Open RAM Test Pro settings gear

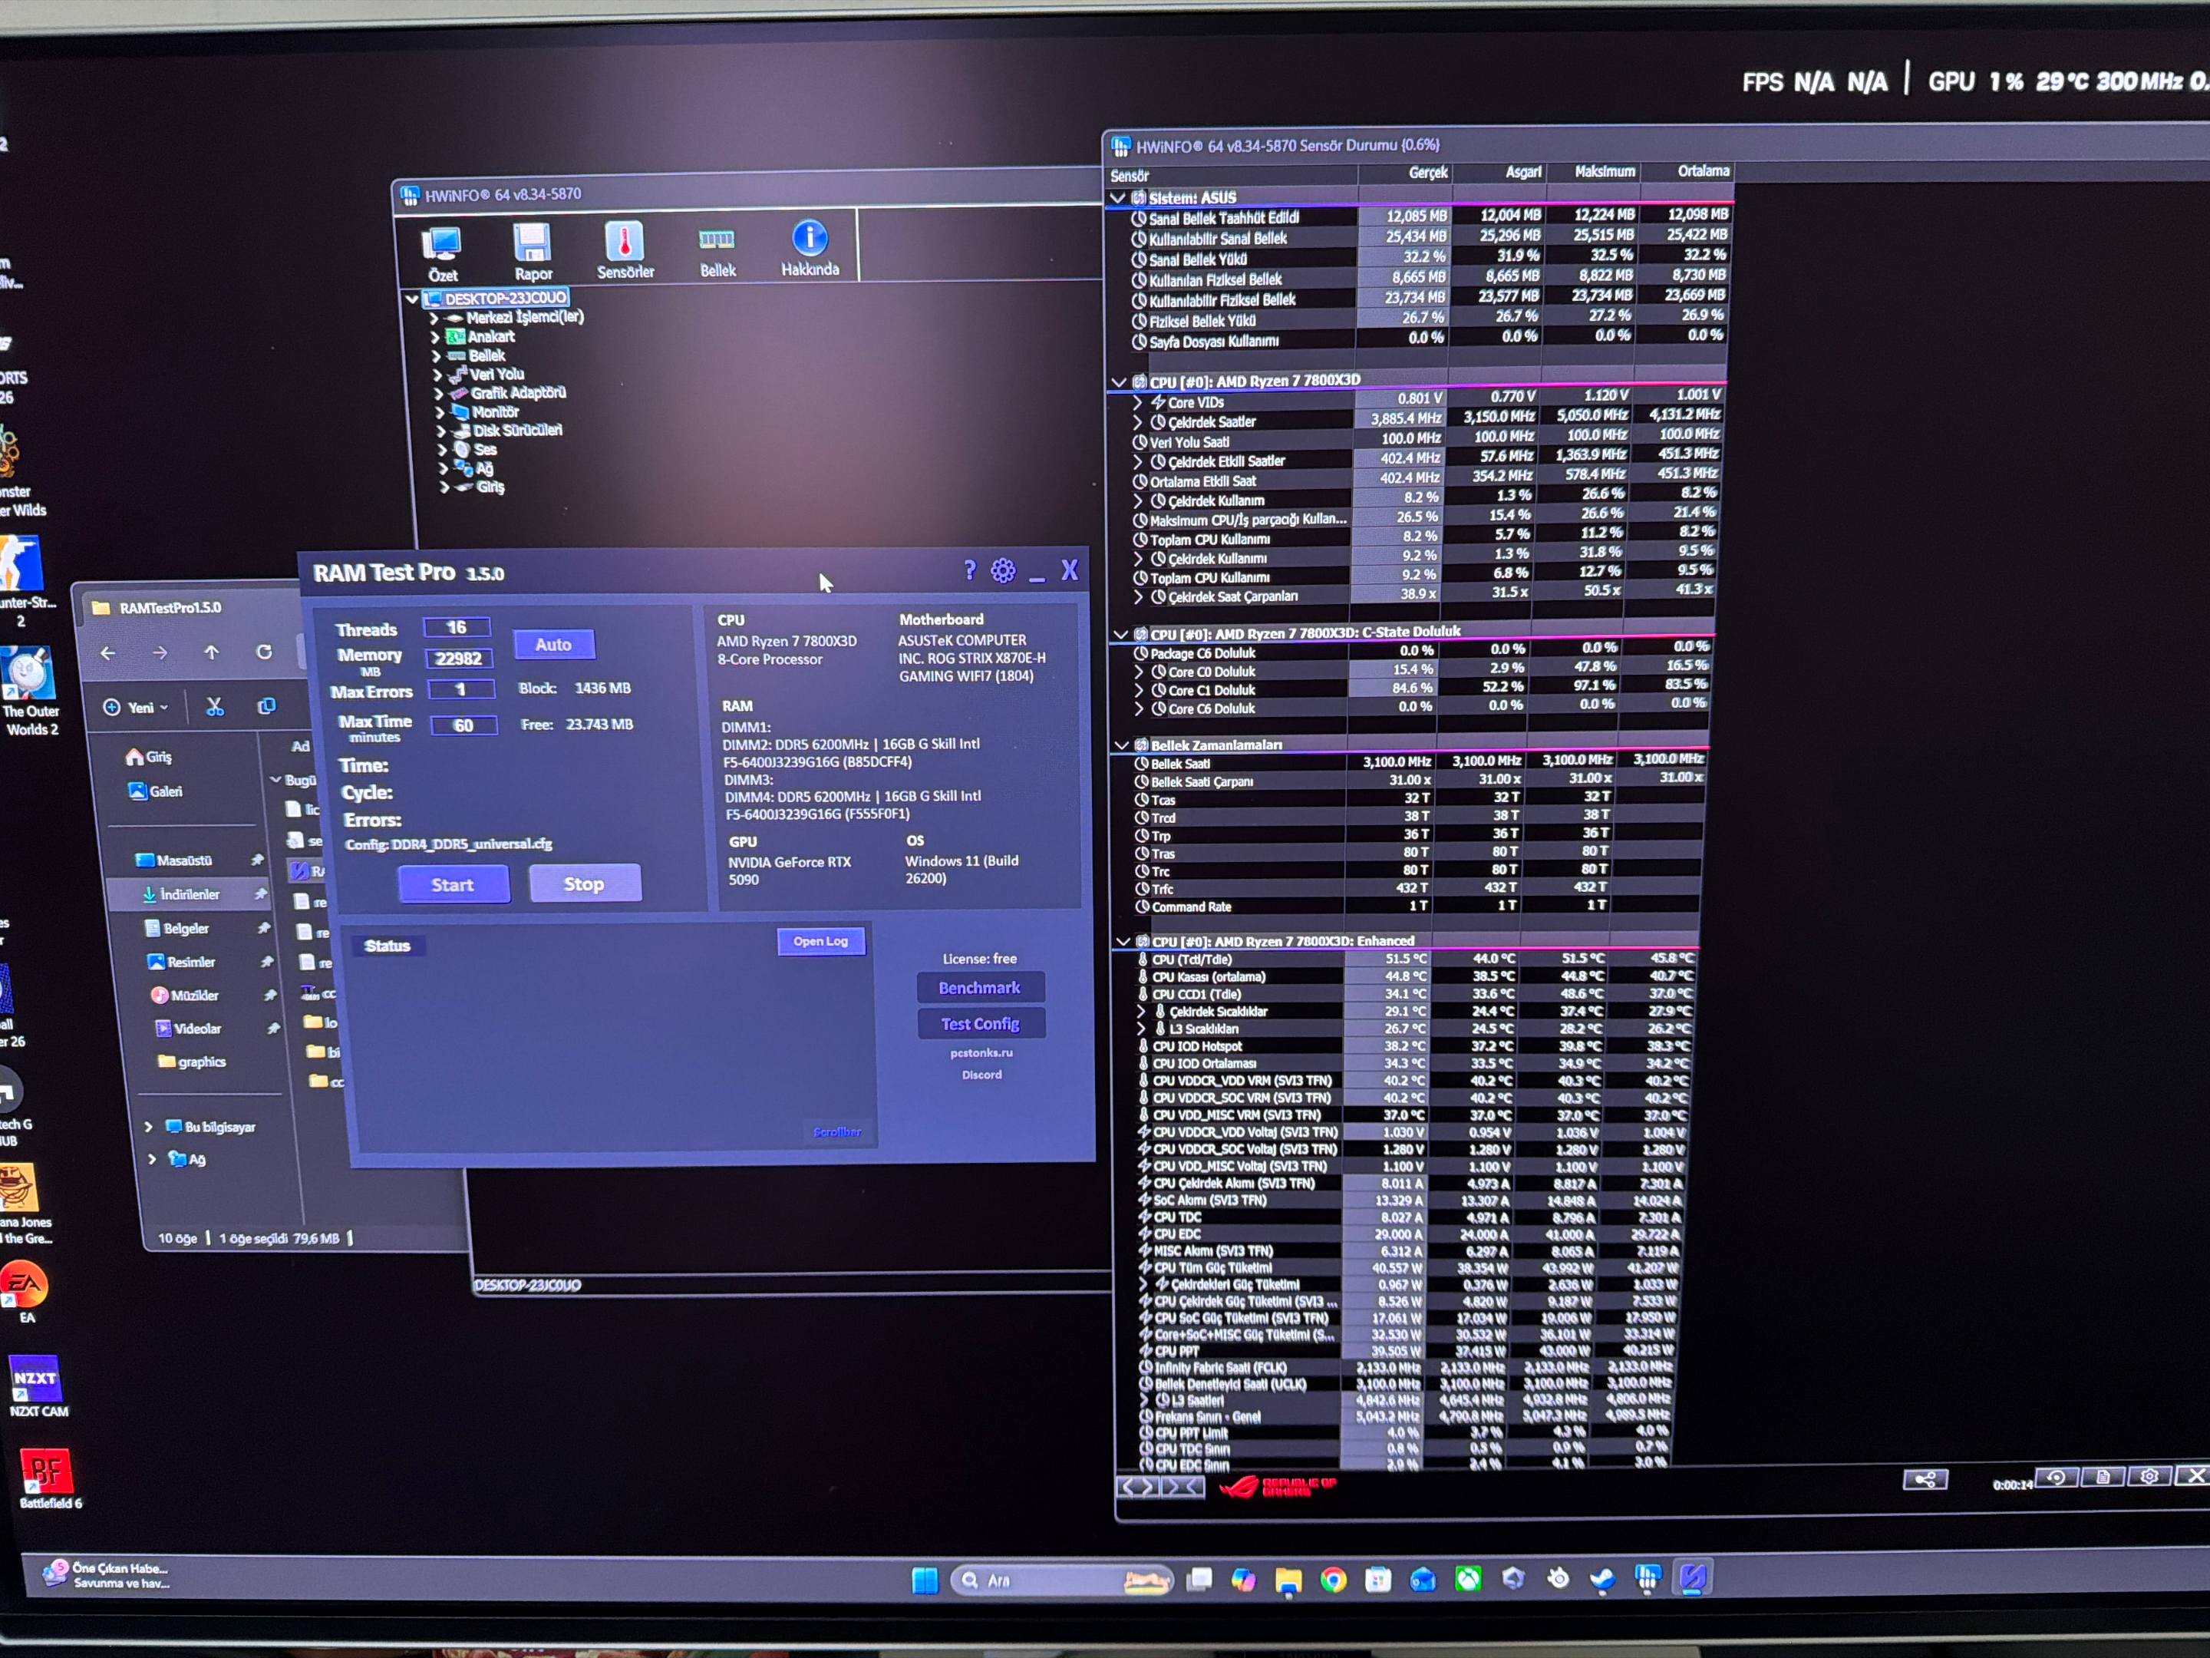pos(1003,570)
